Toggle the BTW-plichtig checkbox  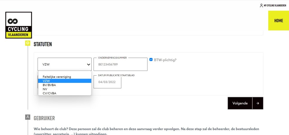[x=151, y=60]
